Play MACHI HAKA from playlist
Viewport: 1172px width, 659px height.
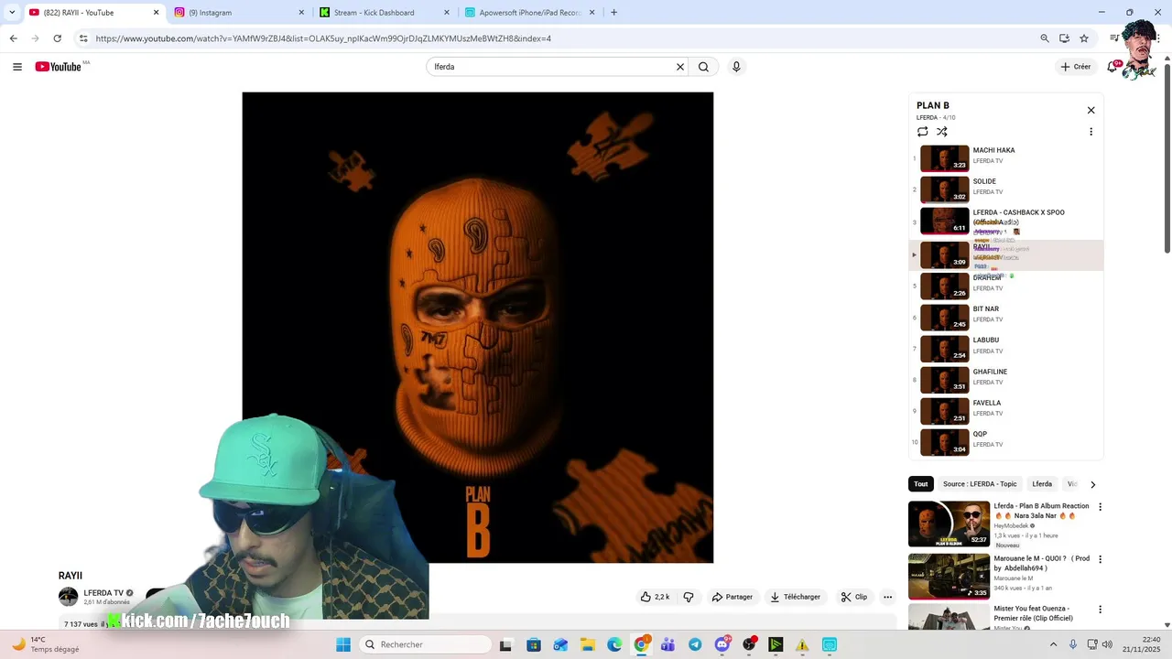click(1005, 158)
